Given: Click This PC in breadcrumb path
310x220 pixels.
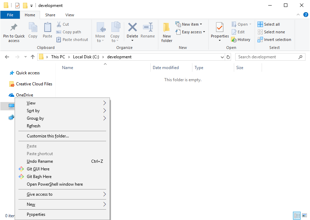Looking at the screenshot, I should pos(58,57).
